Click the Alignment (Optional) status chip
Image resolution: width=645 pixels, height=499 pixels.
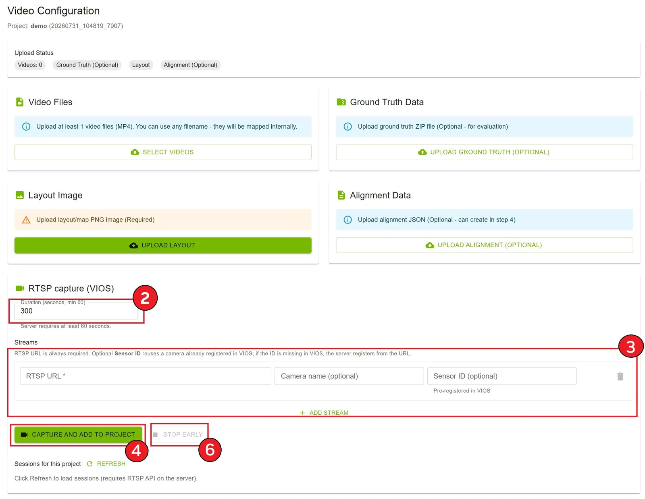(191, 65)
